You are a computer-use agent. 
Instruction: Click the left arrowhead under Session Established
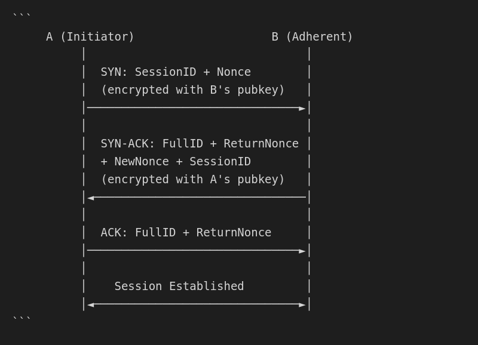click(x=90, y=304)
